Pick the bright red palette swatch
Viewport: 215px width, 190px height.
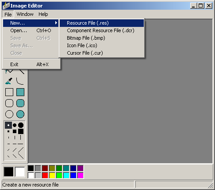(x=45, y=175)
